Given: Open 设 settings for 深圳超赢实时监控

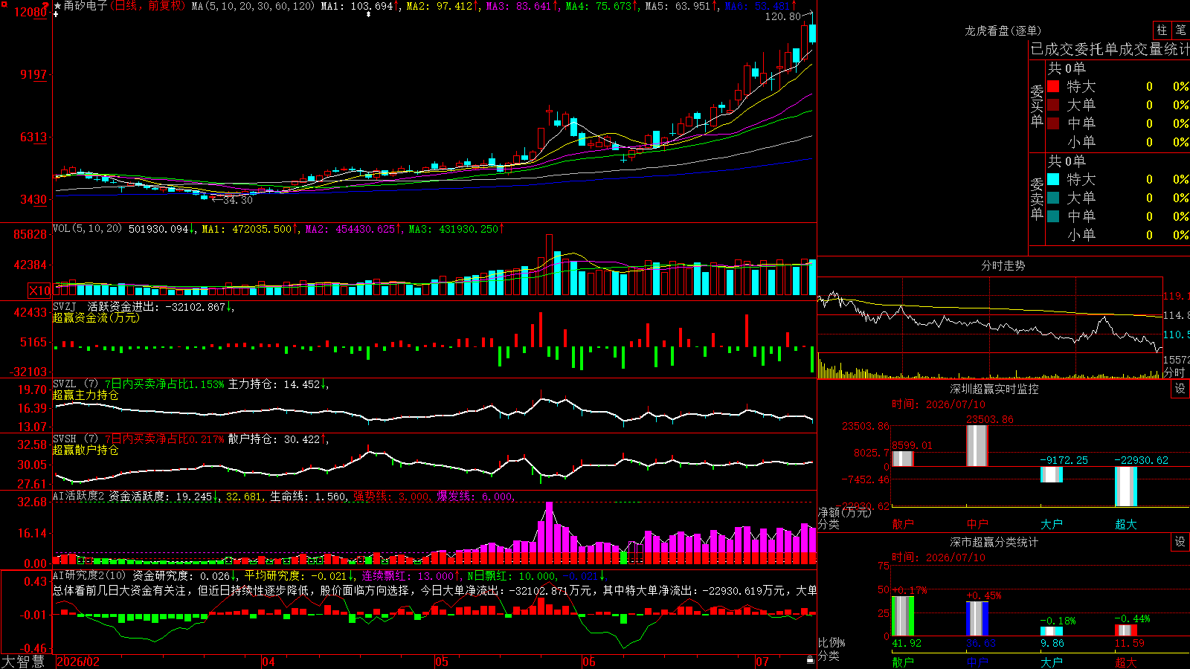Looking at the screenshot, I should point(1180,389).
